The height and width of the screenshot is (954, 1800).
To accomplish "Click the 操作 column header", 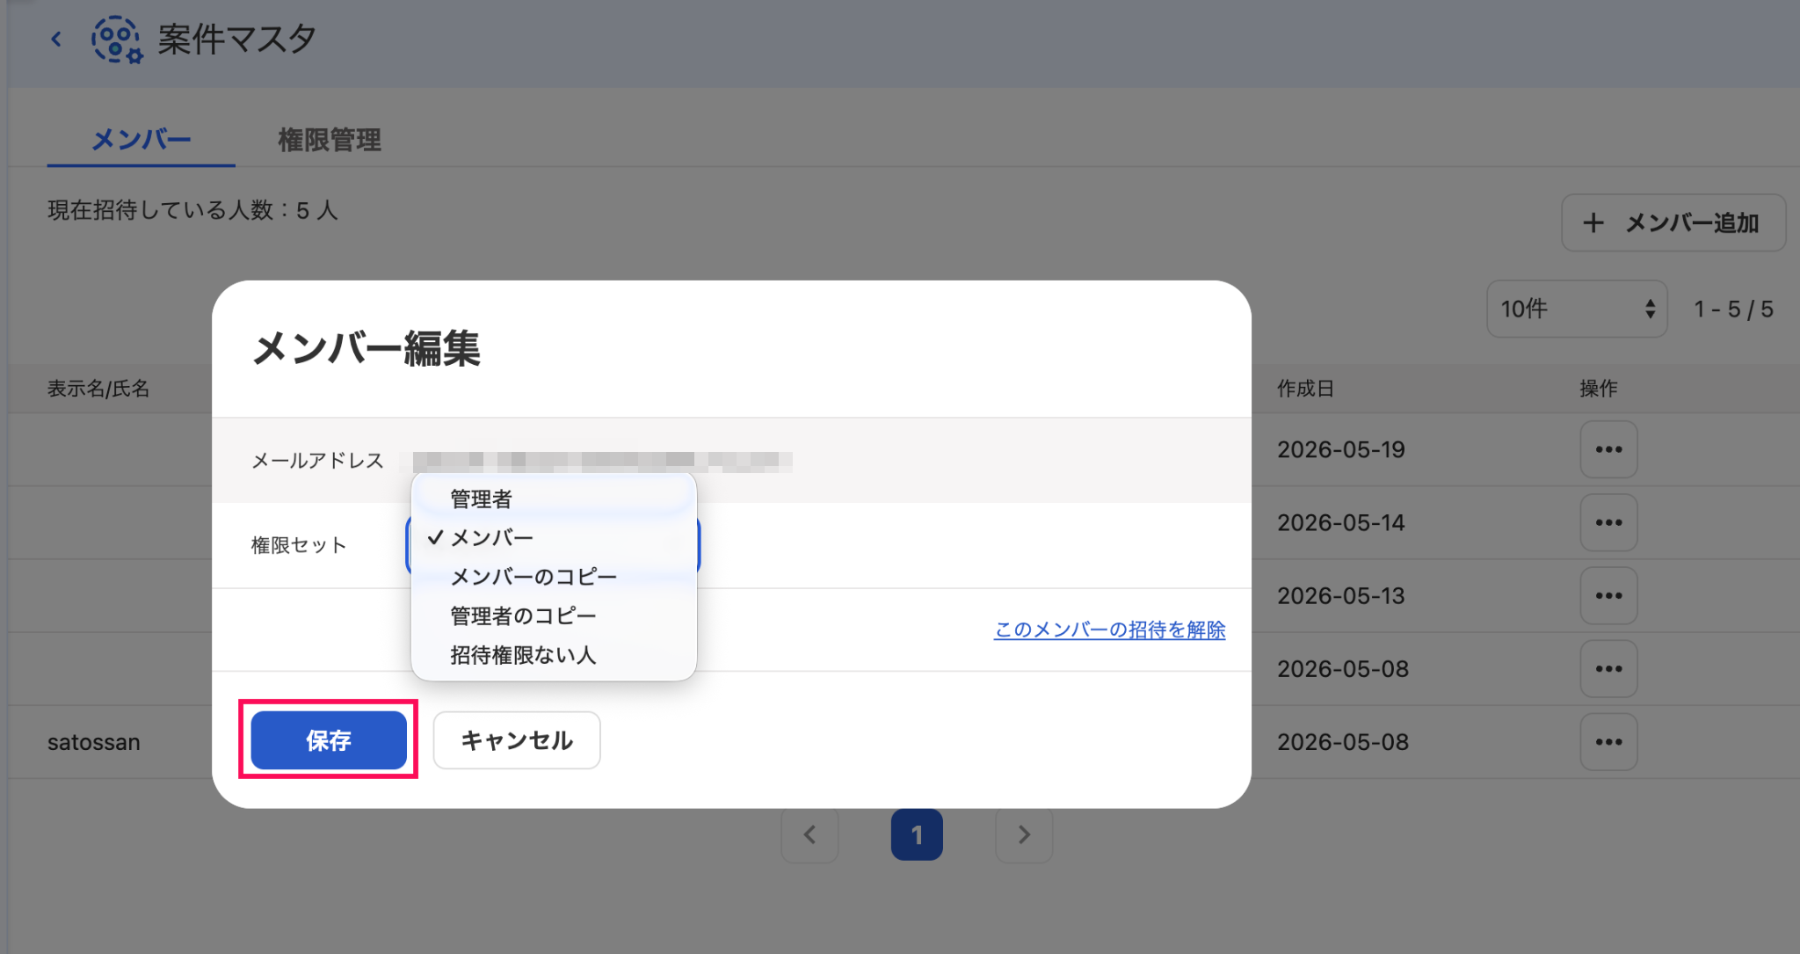I will click(x=1599, y=389).
